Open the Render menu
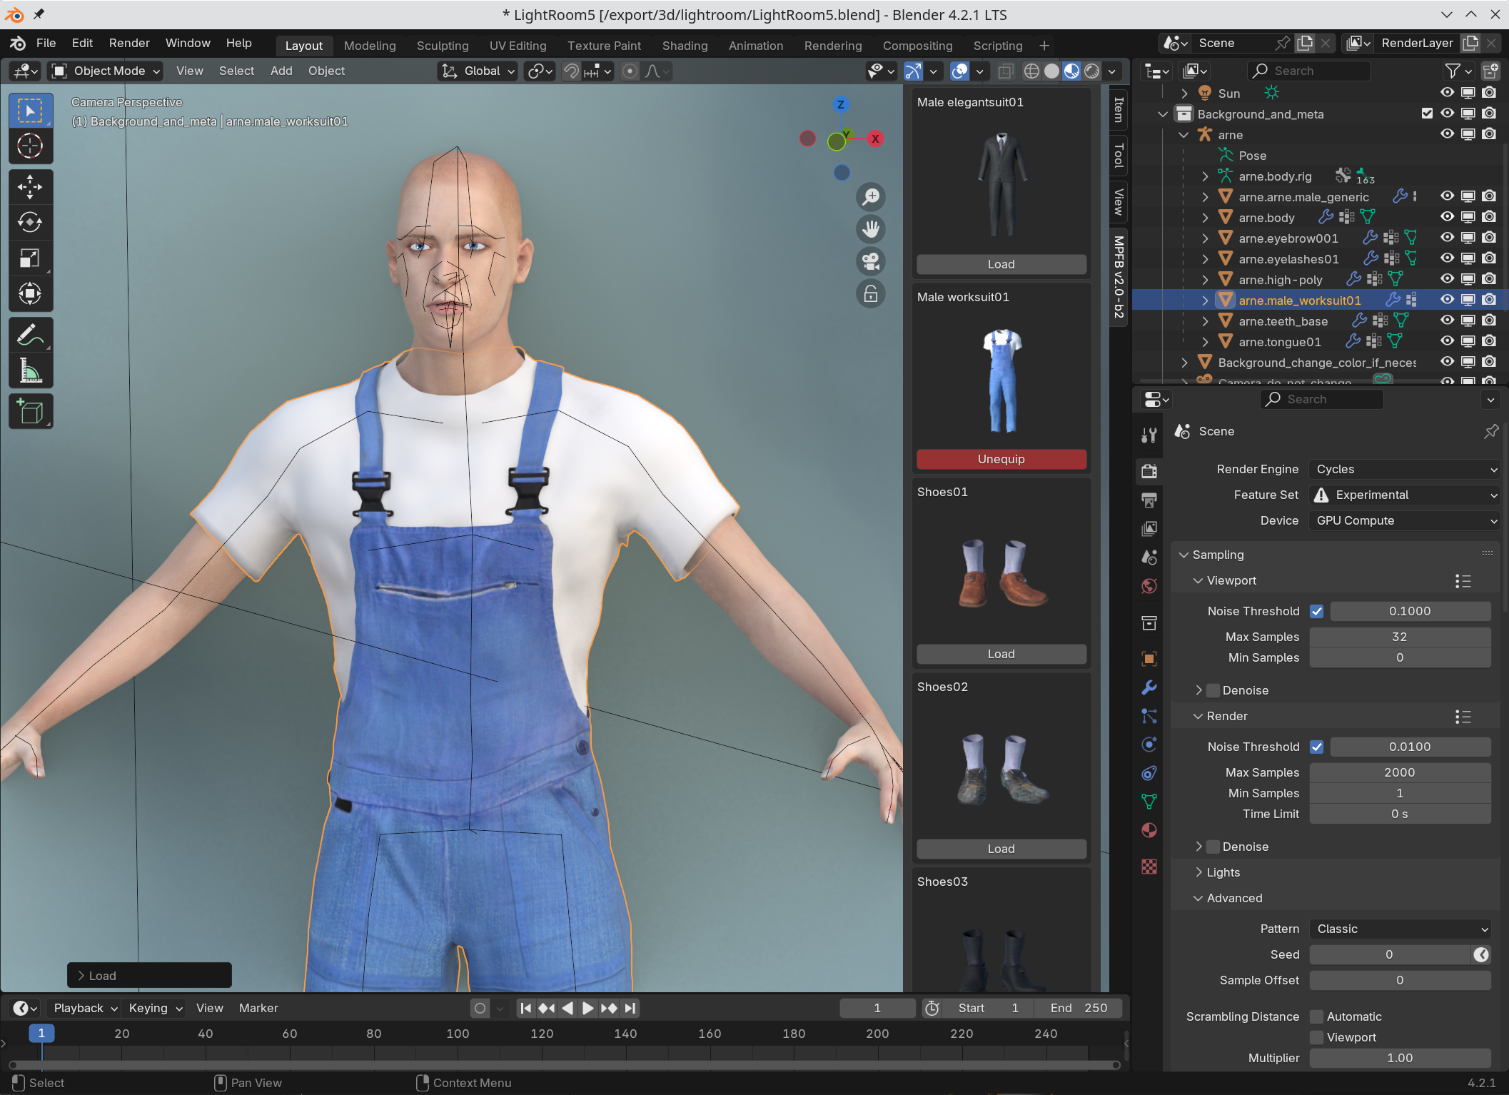Image resolution: width=1509 pixels, height=1095 pixels. pos(129,43)
